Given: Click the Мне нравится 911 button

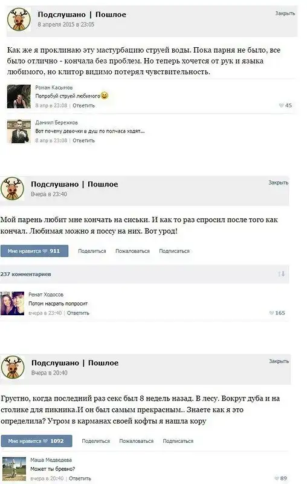Looking at the screenshot, I should pos(34,251).
